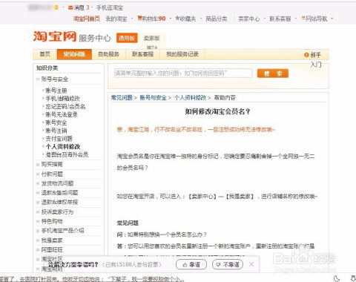Vote 不靠谱 thumbs-down button
Viewport: 356px width, 282px height.
[228, 265]
